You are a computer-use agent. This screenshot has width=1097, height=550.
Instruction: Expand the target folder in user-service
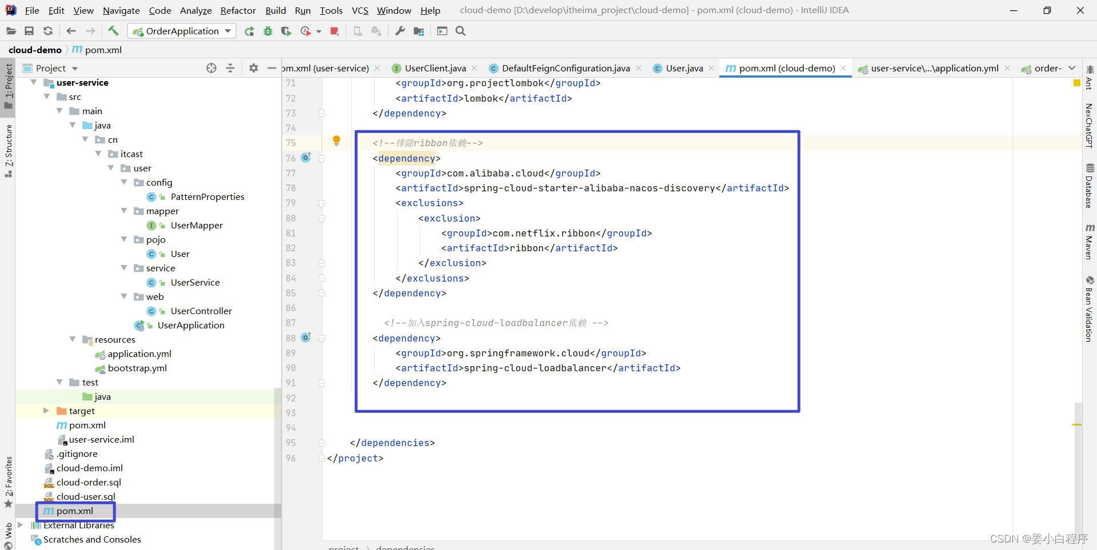(46, 411)
